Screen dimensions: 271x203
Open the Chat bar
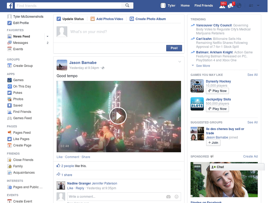click(x=237, y=167)
